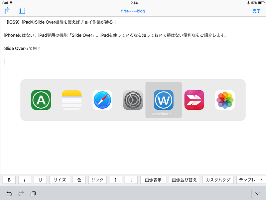Tap the paste clipboard icon

33,194
